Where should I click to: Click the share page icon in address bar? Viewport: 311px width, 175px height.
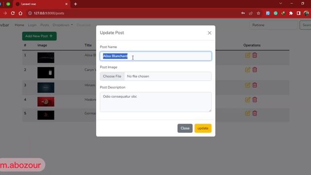click(x=251, y=13)
